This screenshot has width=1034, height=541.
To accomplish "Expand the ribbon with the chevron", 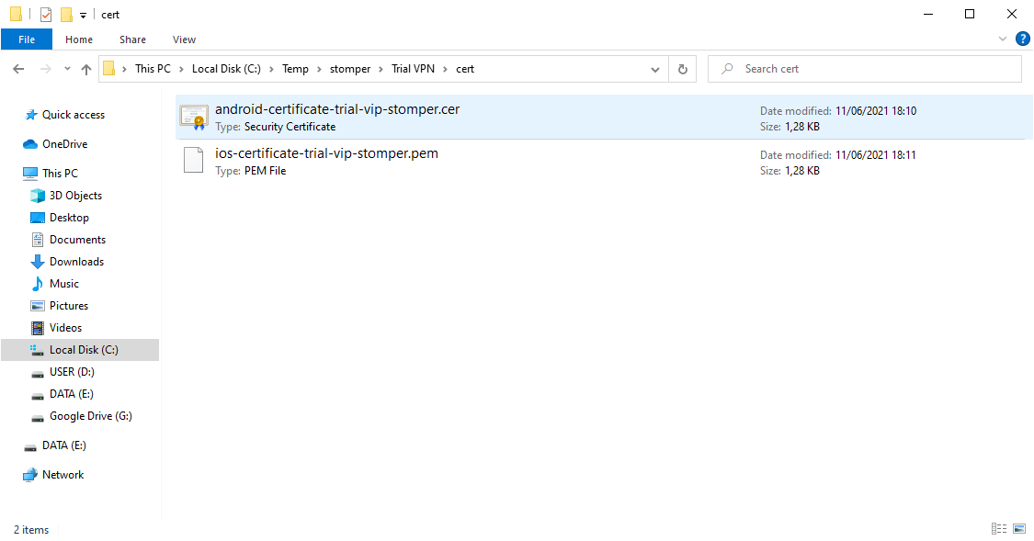I will click(1003, 39).
